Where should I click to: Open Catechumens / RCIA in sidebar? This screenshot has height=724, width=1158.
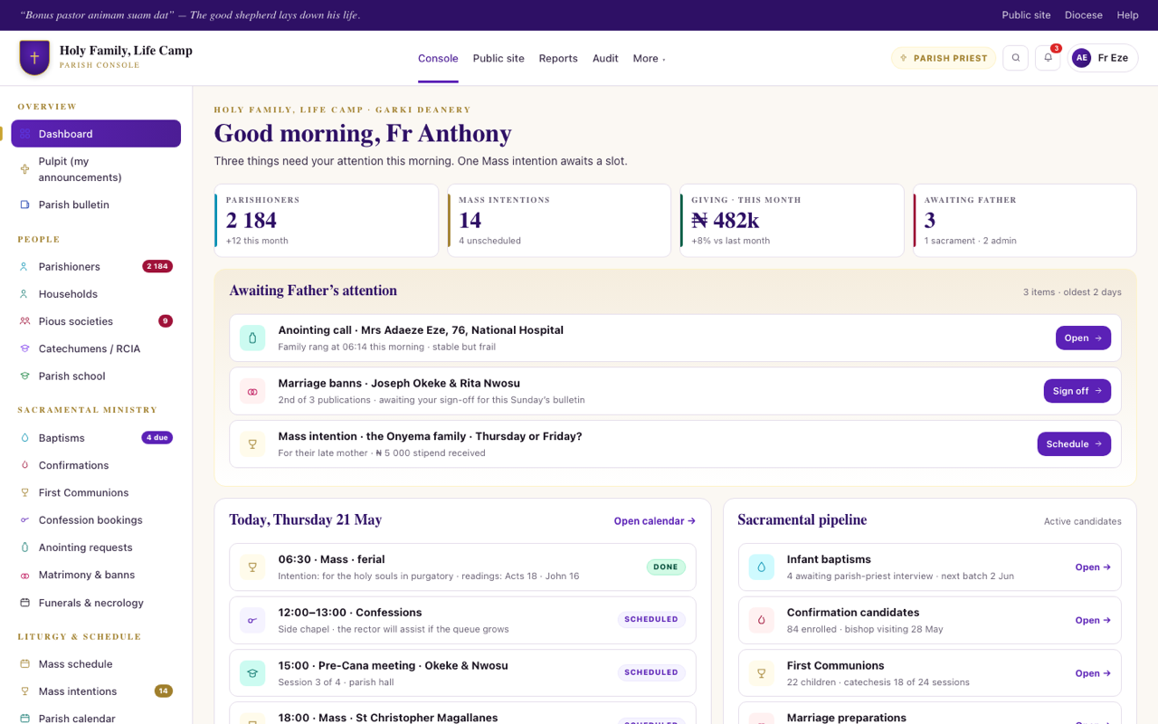(x=96, y=348)
